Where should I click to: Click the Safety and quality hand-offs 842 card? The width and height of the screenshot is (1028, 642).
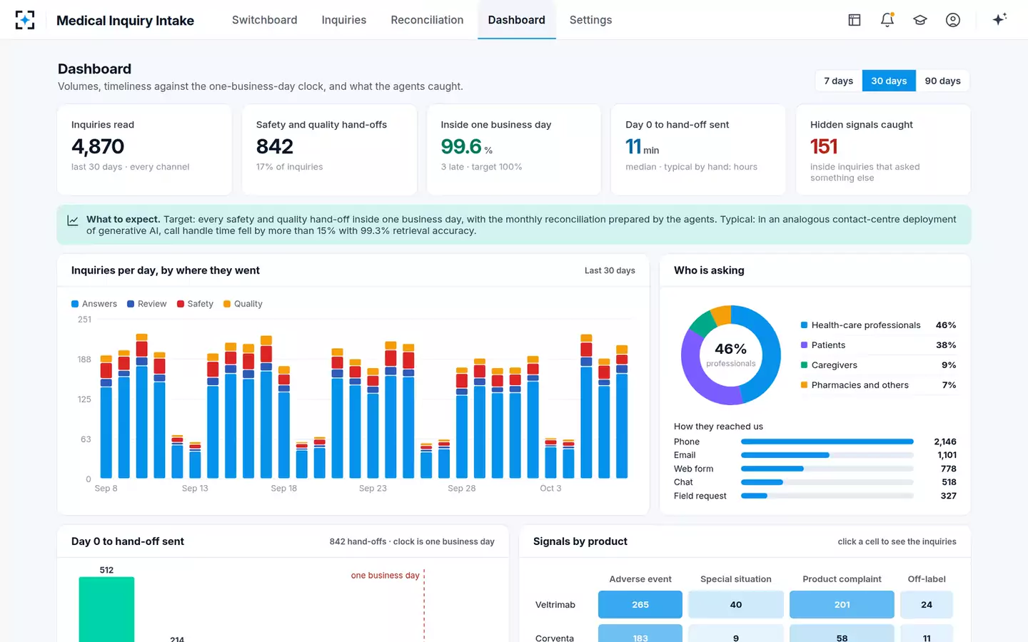329,150
